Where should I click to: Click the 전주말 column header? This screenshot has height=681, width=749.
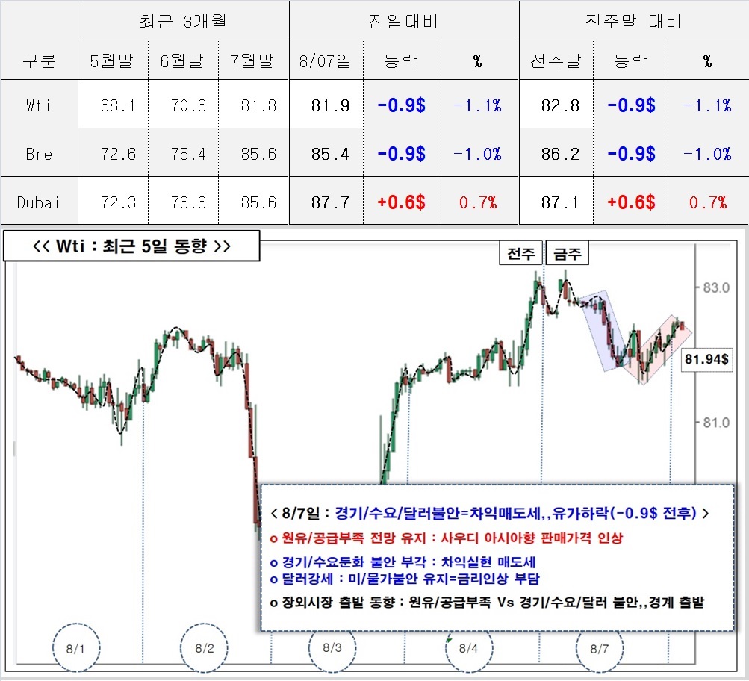tap(556, 60)
